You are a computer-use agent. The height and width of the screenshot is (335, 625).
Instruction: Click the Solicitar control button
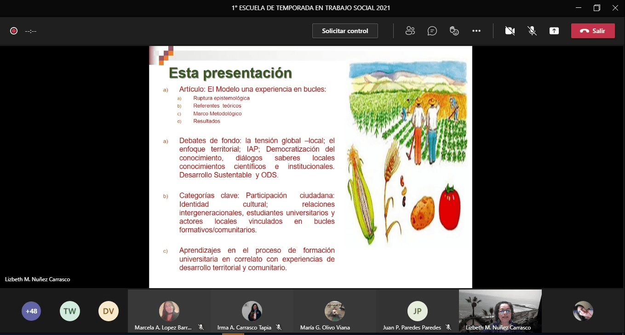(x=345, y=31)
